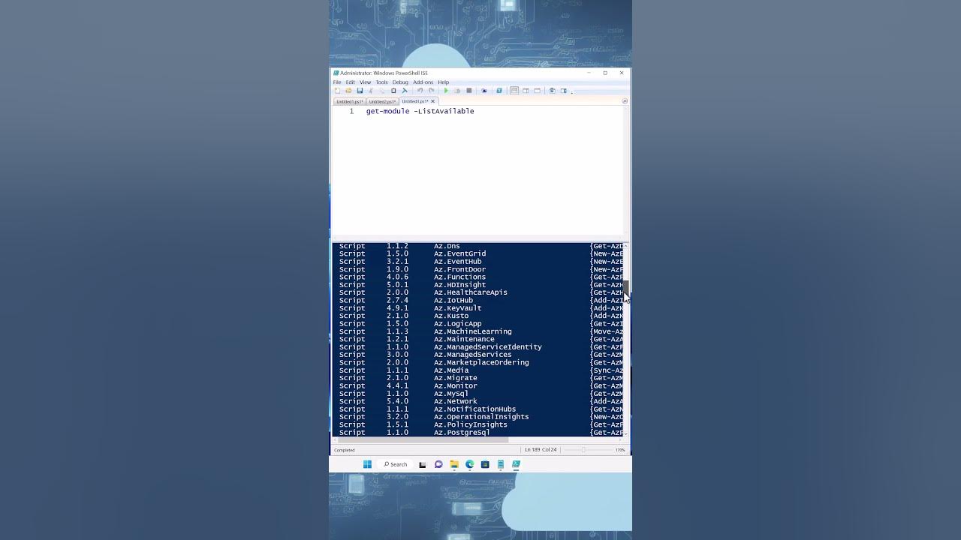Image resolution: width=961 pixels, height=540 pixels.
Task: Start PowerShell.exe from the toolbar icon
Action: click(499, 91)
